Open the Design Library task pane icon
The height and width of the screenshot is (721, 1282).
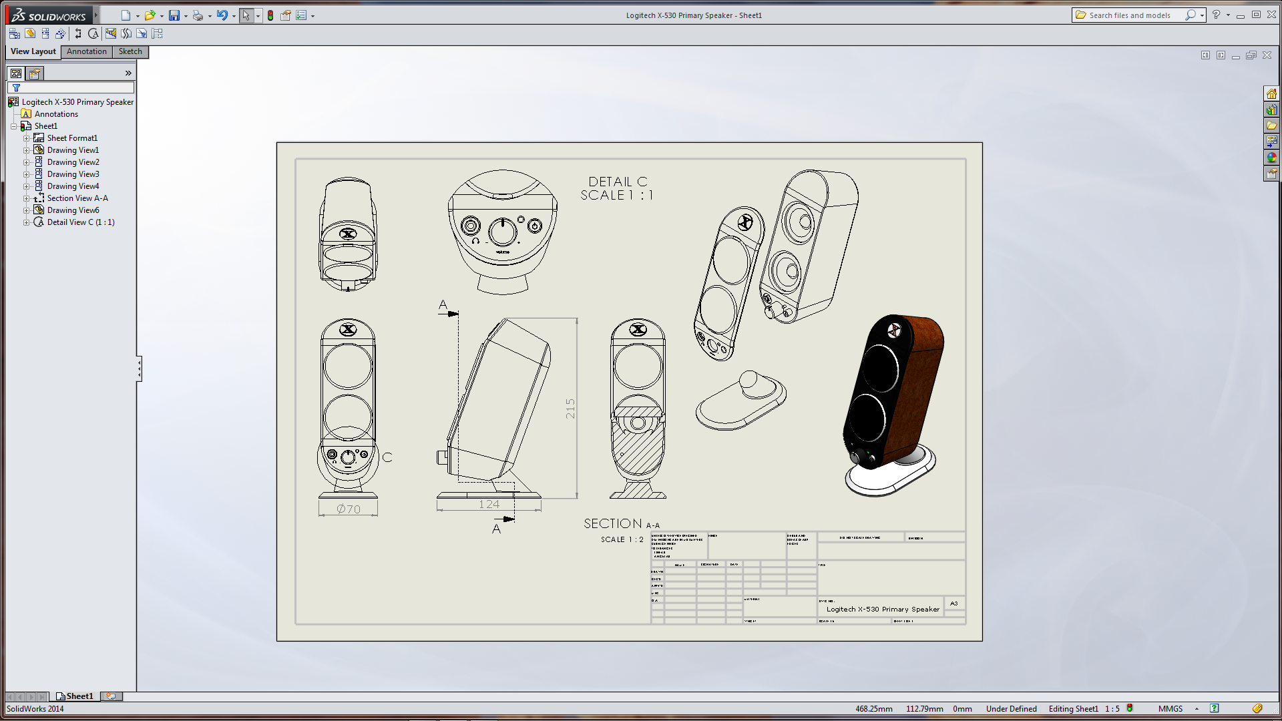tap(1271, 110)
